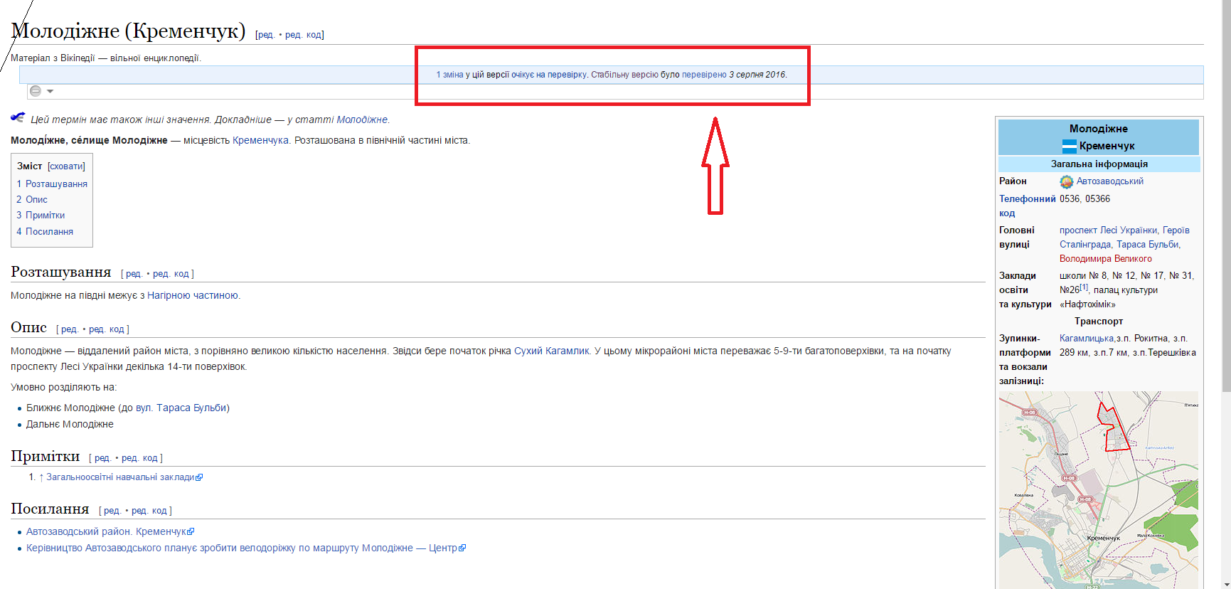This screenshot has width=1231, height=589.
Task: Jump to Розташування in the contents
Action: point(56,184)
